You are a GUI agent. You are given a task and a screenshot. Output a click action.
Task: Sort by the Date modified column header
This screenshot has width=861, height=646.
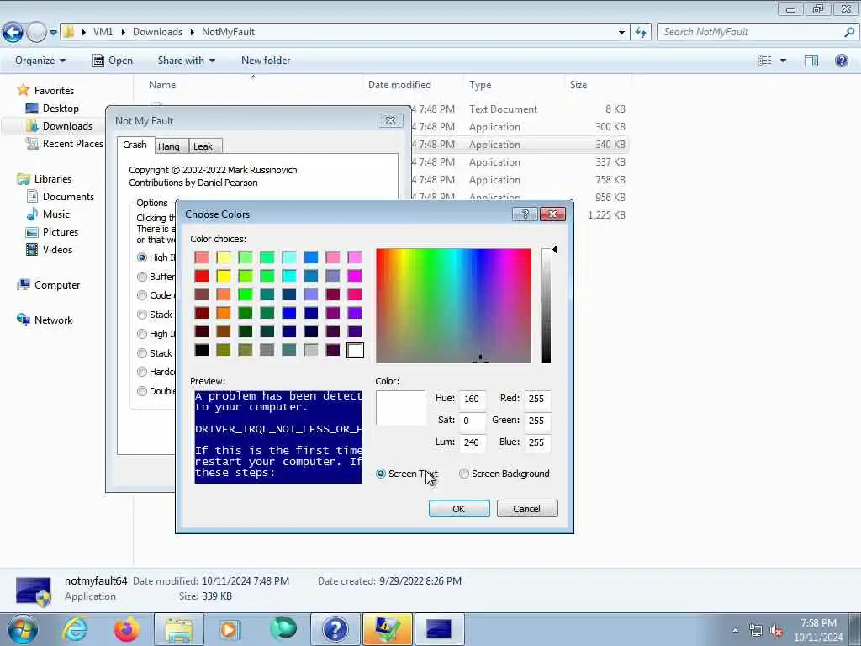pyautogui.click(x=399, y=85)
